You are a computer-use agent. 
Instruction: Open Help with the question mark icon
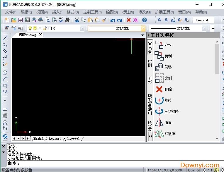coord(144,20)
